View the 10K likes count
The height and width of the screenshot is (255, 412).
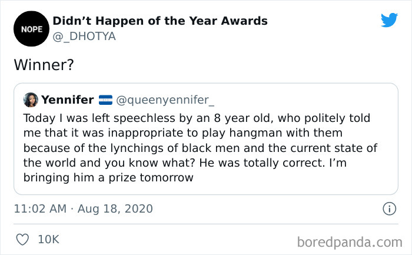(48, 239)
